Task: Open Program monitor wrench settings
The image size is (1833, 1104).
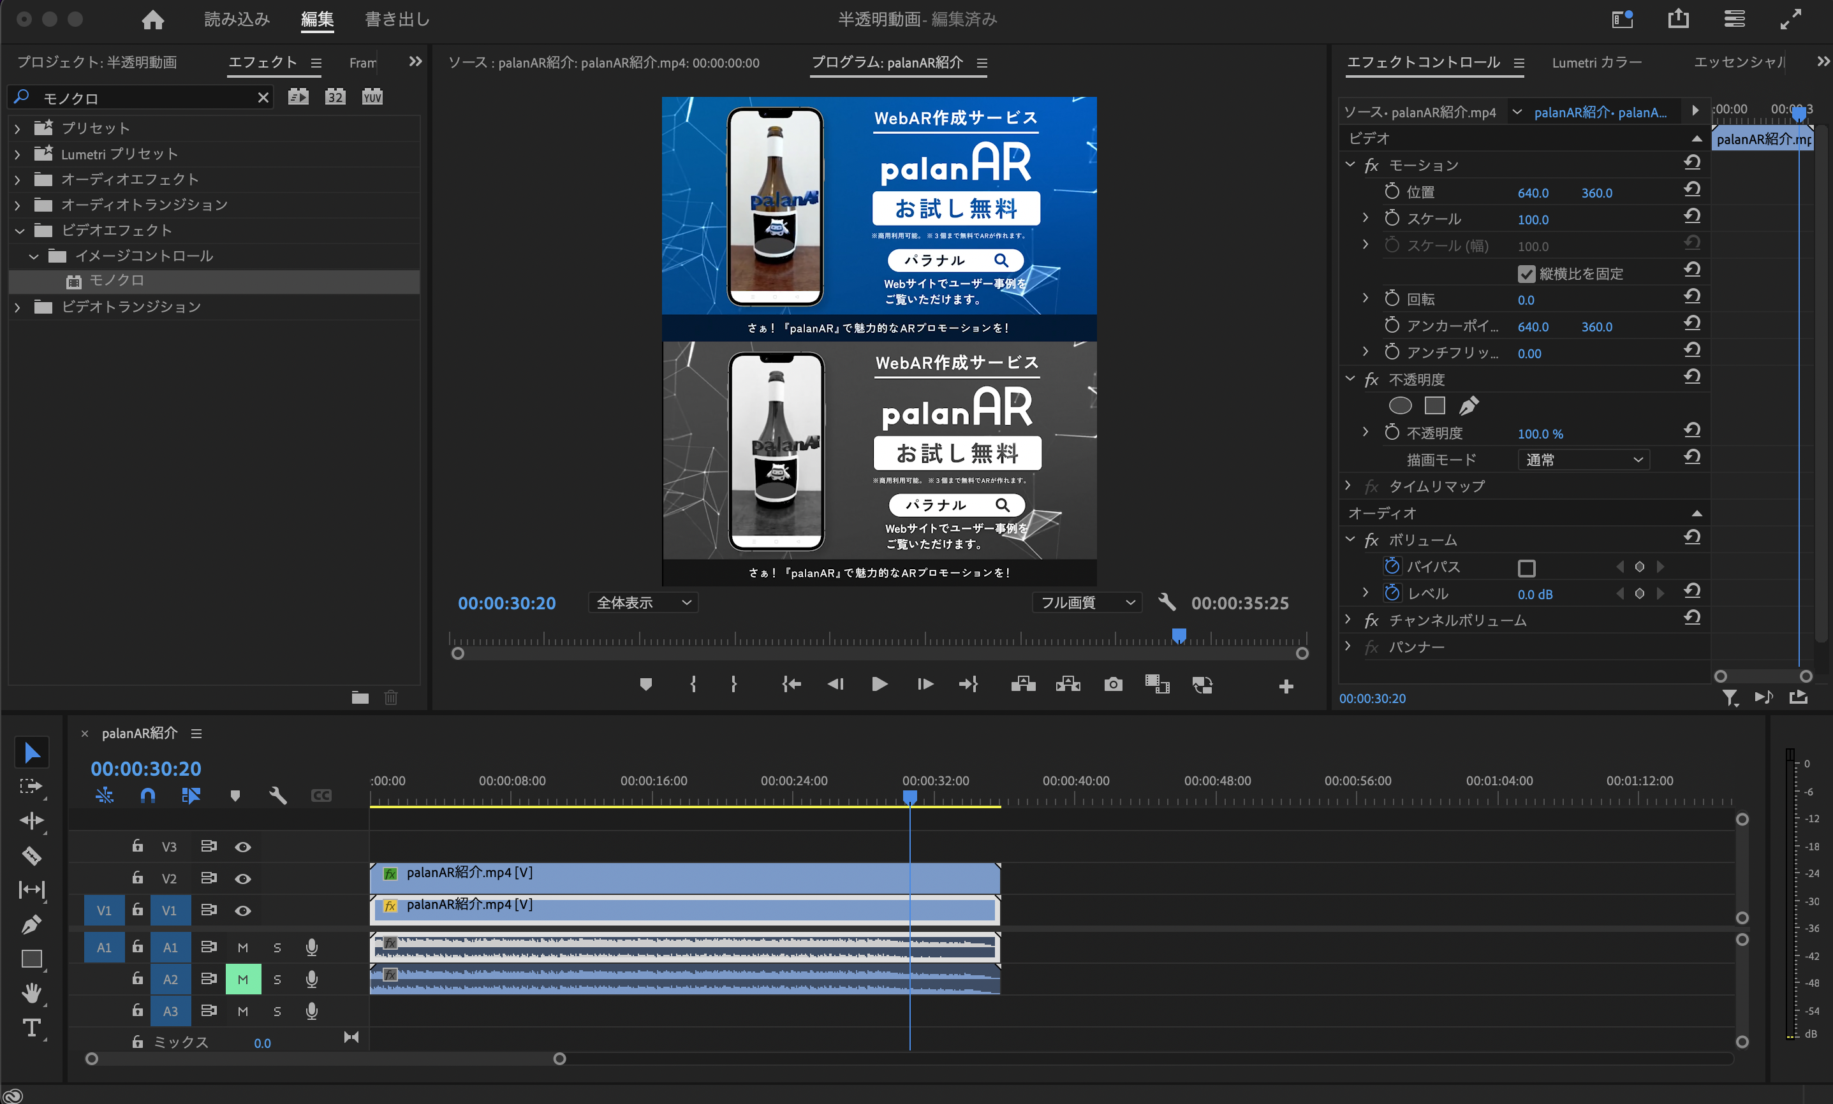Action: tap(1167, 602)
